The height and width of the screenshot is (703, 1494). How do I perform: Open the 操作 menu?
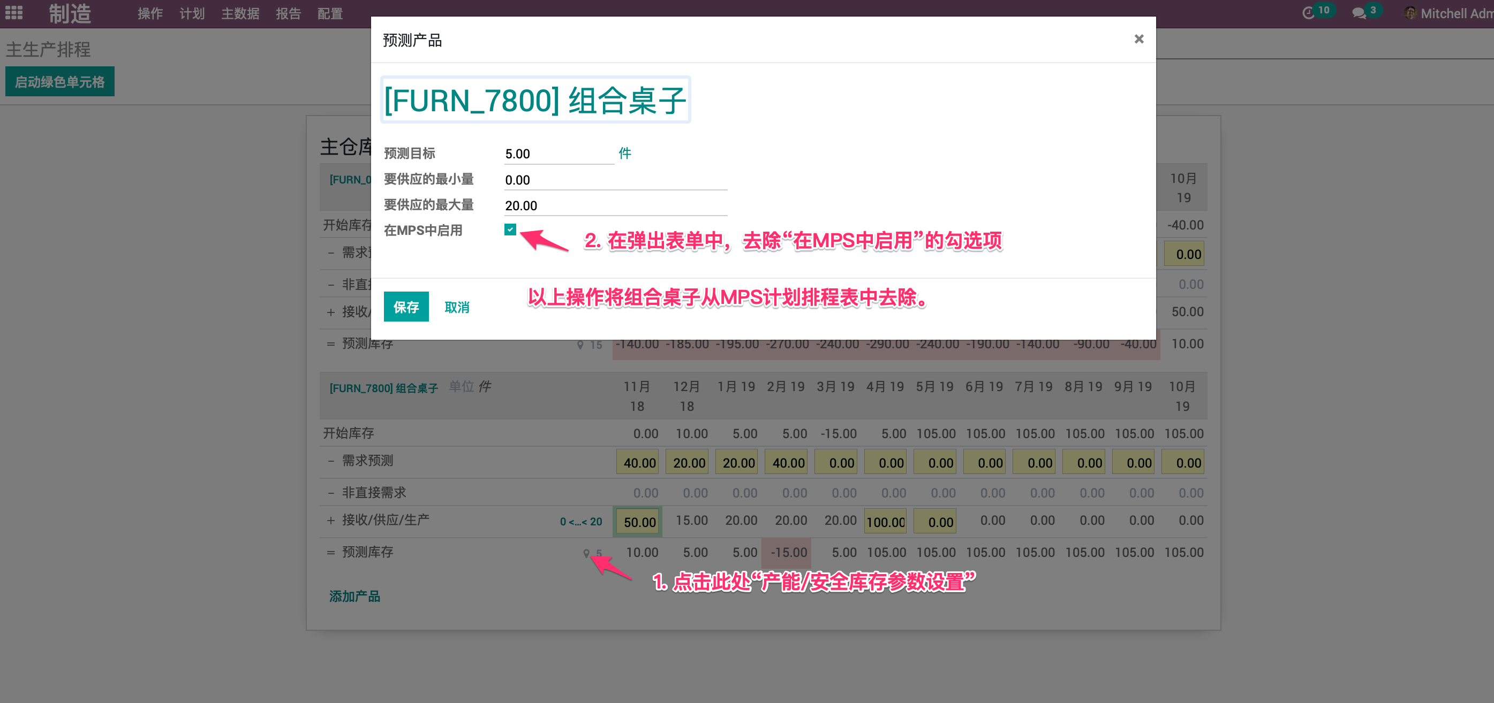(150, 13)
